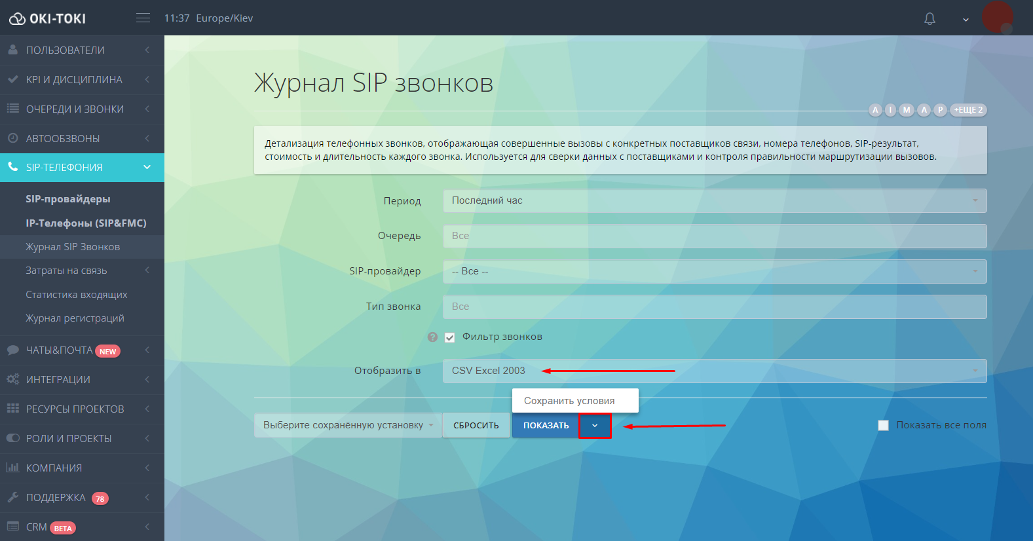1033x541 pixels.
Task: Open the SIP-провайдер dropdown
Action: point(715,271)
